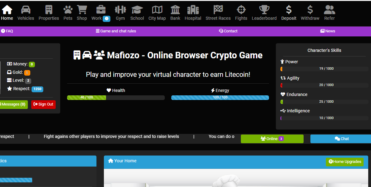Click the Health progress bar

[116, 98]
